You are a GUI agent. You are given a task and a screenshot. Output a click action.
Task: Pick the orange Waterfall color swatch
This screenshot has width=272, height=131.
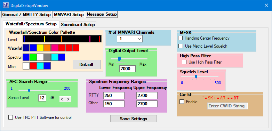pyautogui.click(x=47, y=48)
